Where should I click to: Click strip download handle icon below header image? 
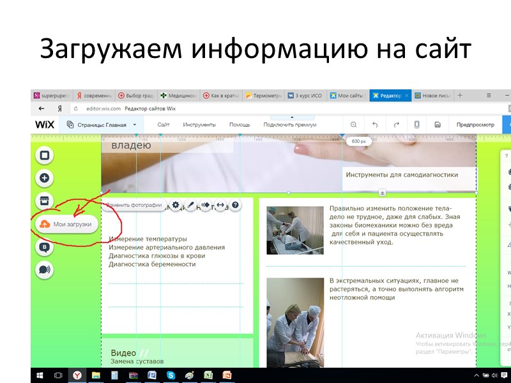382,193
